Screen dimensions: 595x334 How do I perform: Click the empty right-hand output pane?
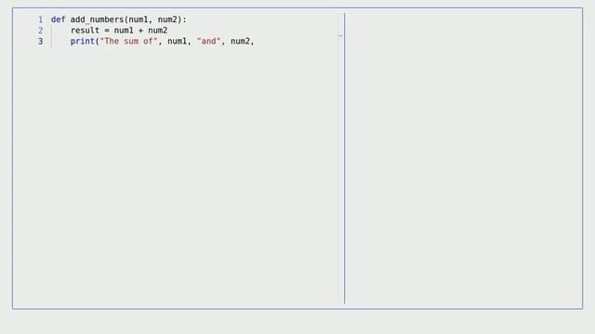(463, 158)
